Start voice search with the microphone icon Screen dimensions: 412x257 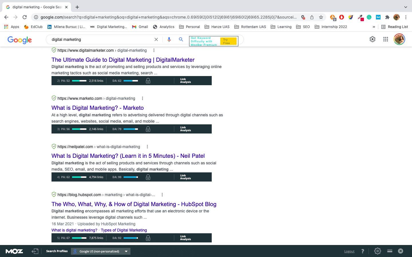pos(169,39)
